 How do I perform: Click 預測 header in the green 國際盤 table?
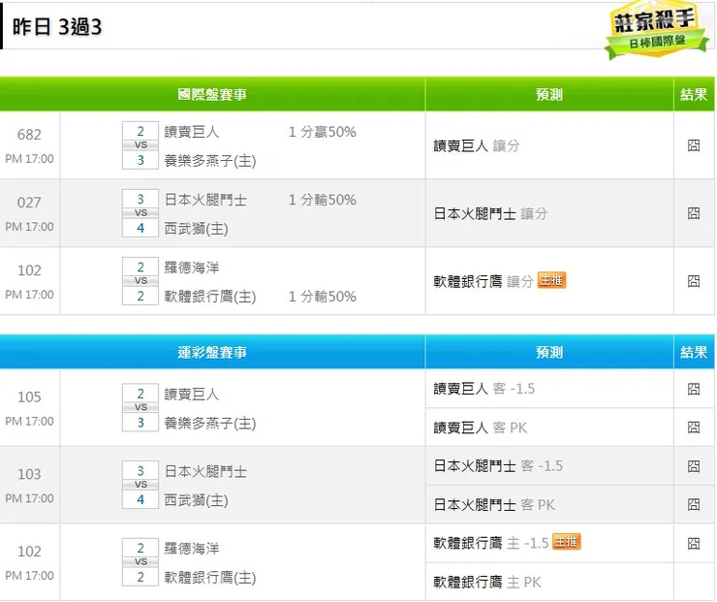pos(549,94)
